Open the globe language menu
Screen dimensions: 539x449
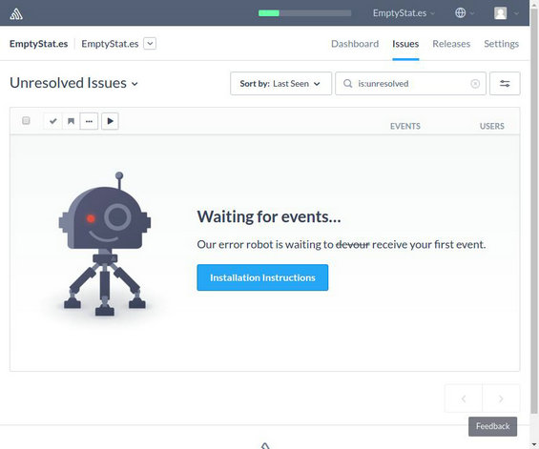pyautogui.click(x=465, y=13)
